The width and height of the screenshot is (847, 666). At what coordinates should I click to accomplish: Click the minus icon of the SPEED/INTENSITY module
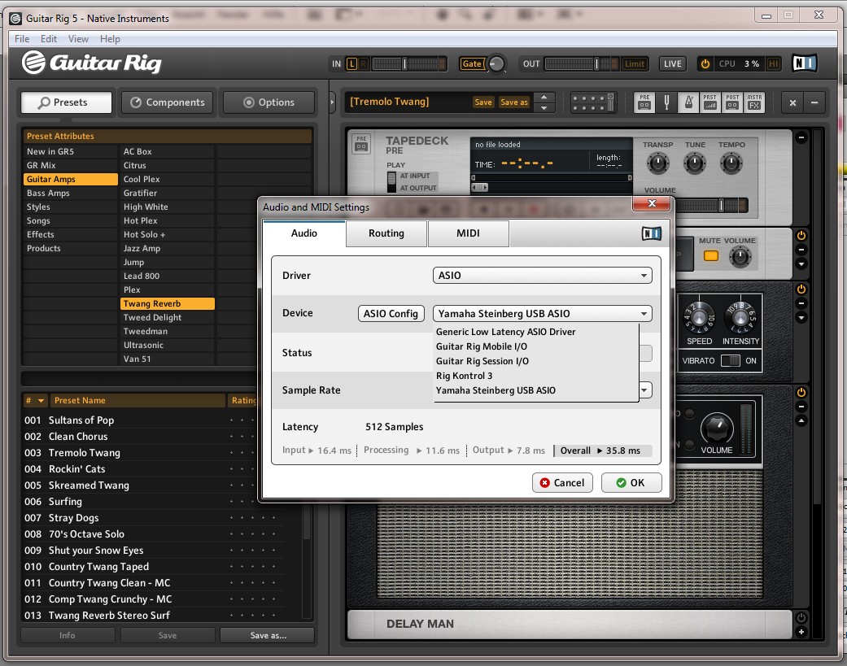coord(801,303)
